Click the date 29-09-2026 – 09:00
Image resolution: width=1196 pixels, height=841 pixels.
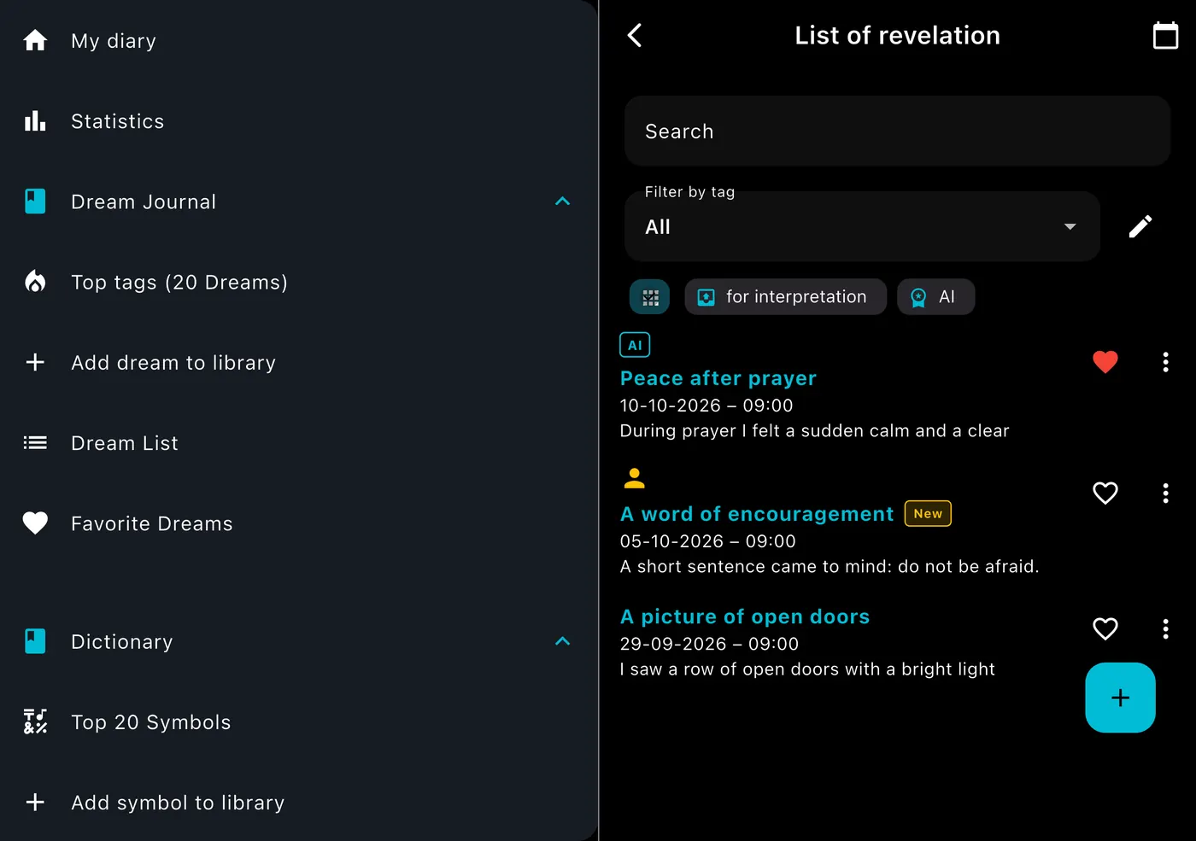tap(709, 644)
